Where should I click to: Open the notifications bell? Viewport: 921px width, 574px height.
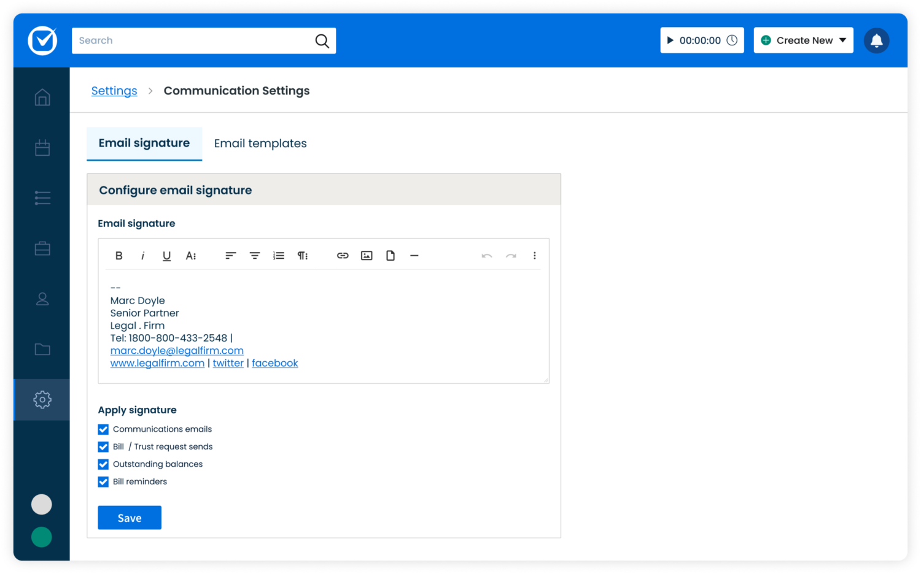click(x=877, y=40)
